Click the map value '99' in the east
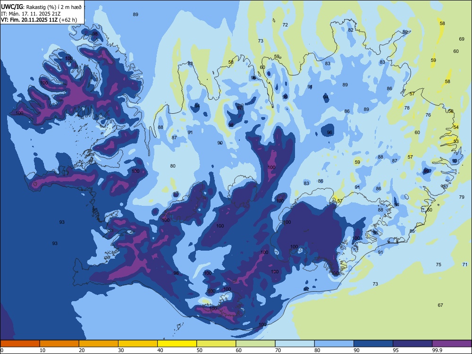This screenshot has width=472, height=354. (x=426, y=171)
